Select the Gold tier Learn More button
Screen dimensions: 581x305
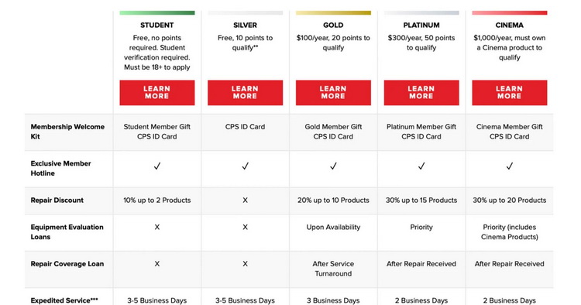tap(333, 93)
